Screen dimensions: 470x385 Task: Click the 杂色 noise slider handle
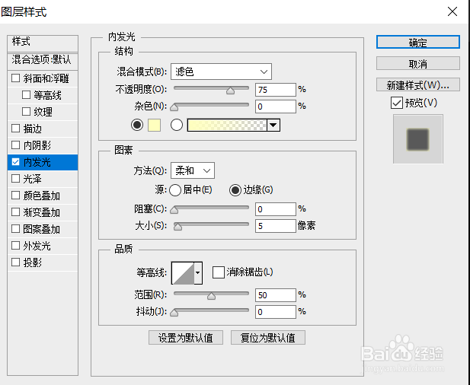[174, 107]
